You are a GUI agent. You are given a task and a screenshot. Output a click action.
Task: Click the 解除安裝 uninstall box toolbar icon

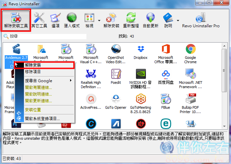pyautogui.click(x=111, y=20)
